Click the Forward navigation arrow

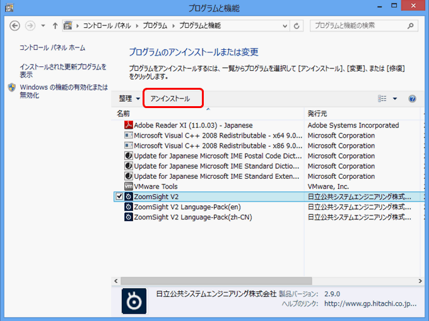click(x=30, y=26)
